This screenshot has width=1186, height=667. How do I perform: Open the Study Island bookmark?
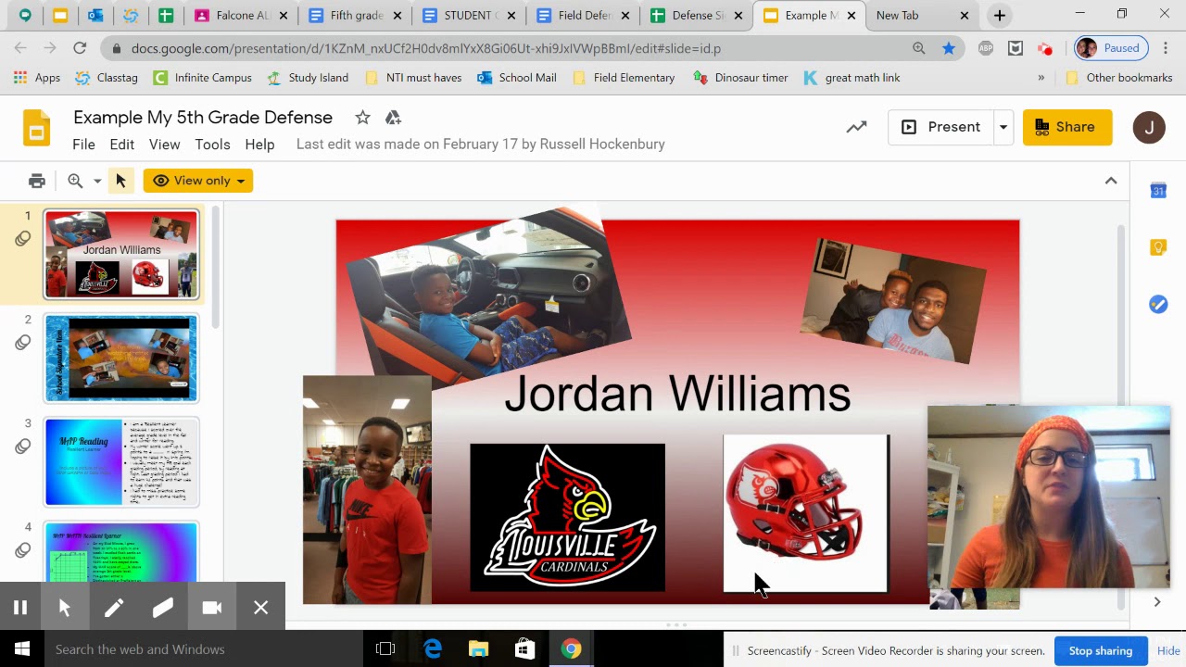coord(308,78)
